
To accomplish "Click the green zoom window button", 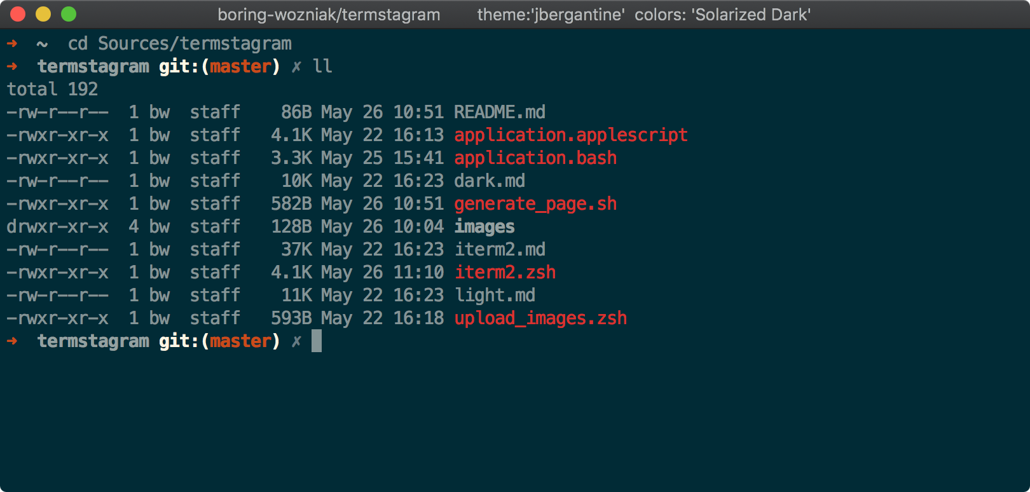I will (x=69, y=14).
